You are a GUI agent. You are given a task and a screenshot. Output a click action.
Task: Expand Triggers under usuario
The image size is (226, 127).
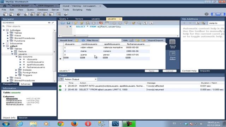pyautogui.click(x=16, y=75)
